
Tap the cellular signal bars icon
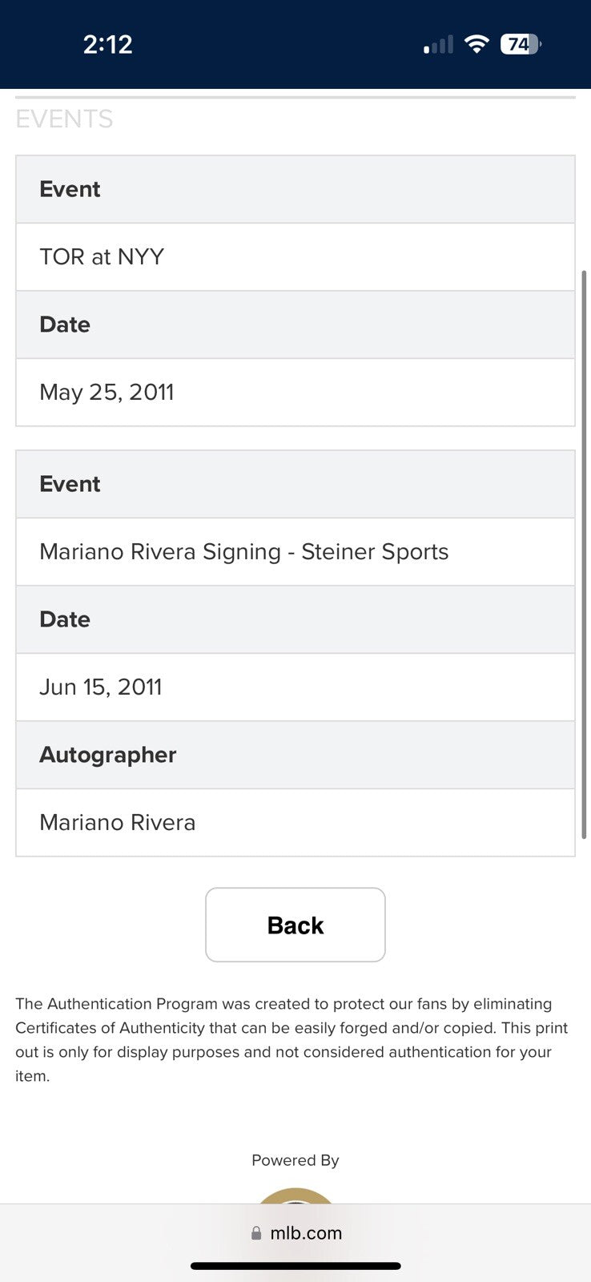coord(438,45)
